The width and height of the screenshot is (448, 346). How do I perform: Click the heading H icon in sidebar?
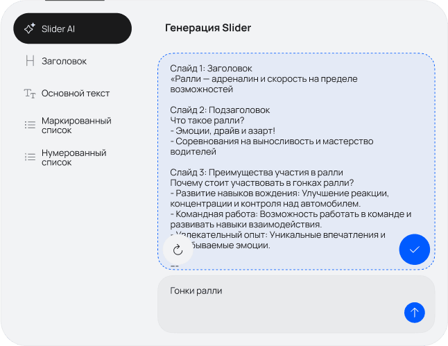click(x=30, y=61)
